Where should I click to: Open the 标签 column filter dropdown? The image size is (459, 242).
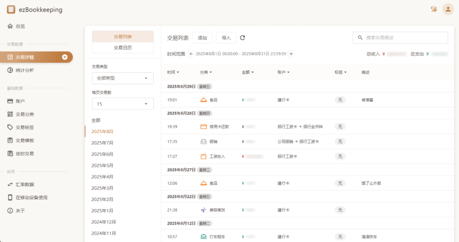[x=340, y=72]
